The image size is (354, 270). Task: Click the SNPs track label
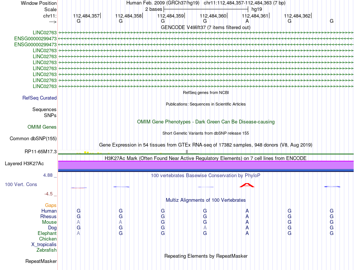pyautogui.click(x=50, y=115)
